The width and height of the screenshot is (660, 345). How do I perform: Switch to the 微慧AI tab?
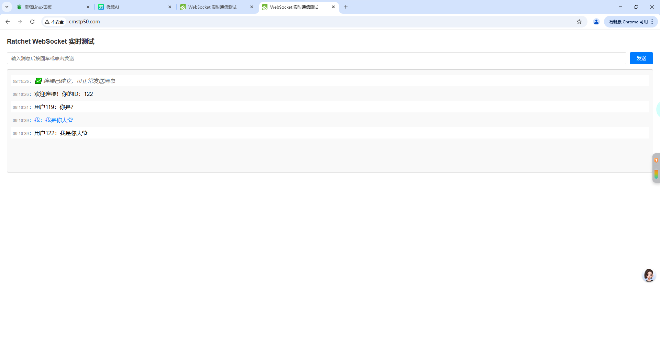point(134,7)
